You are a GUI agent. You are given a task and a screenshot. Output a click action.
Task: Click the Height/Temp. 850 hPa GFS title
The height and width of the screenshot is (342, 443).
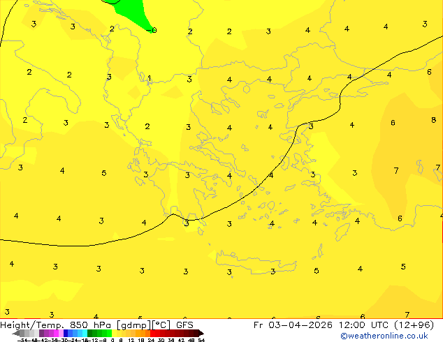tap(96, 325)
